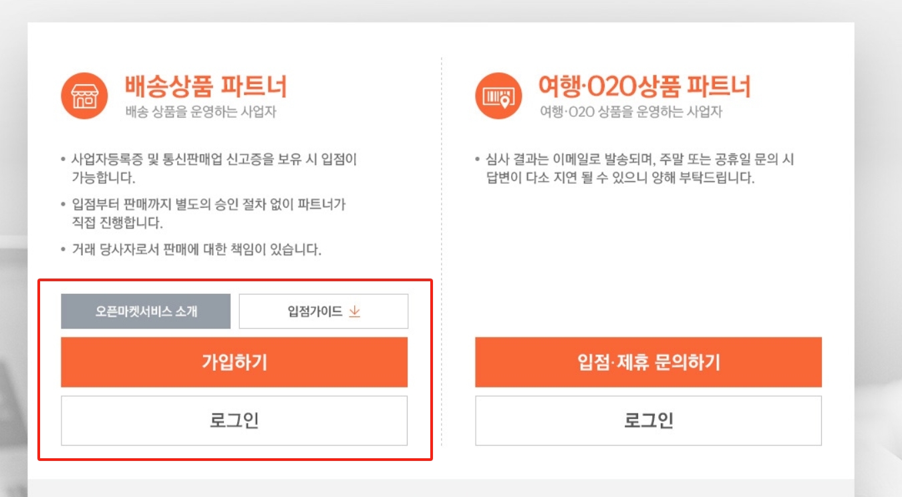
Task: Click the subtitle 배송 상품을 운영하는 사업자
Action: pyautogui.click(x=200, y=112)
